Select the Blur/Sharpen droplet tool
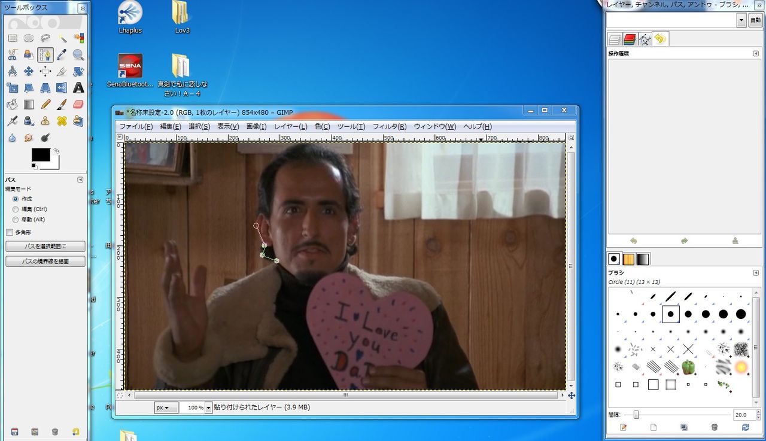The width and height of the screenshot is (766, 441). pyautogui.click(x=12, y=138)
